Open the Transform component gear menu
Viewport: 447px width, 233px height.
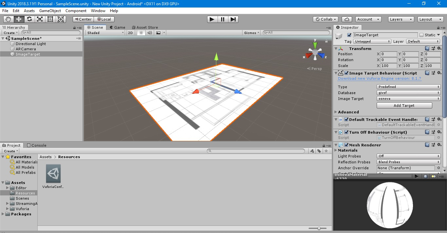coord(439,48)
